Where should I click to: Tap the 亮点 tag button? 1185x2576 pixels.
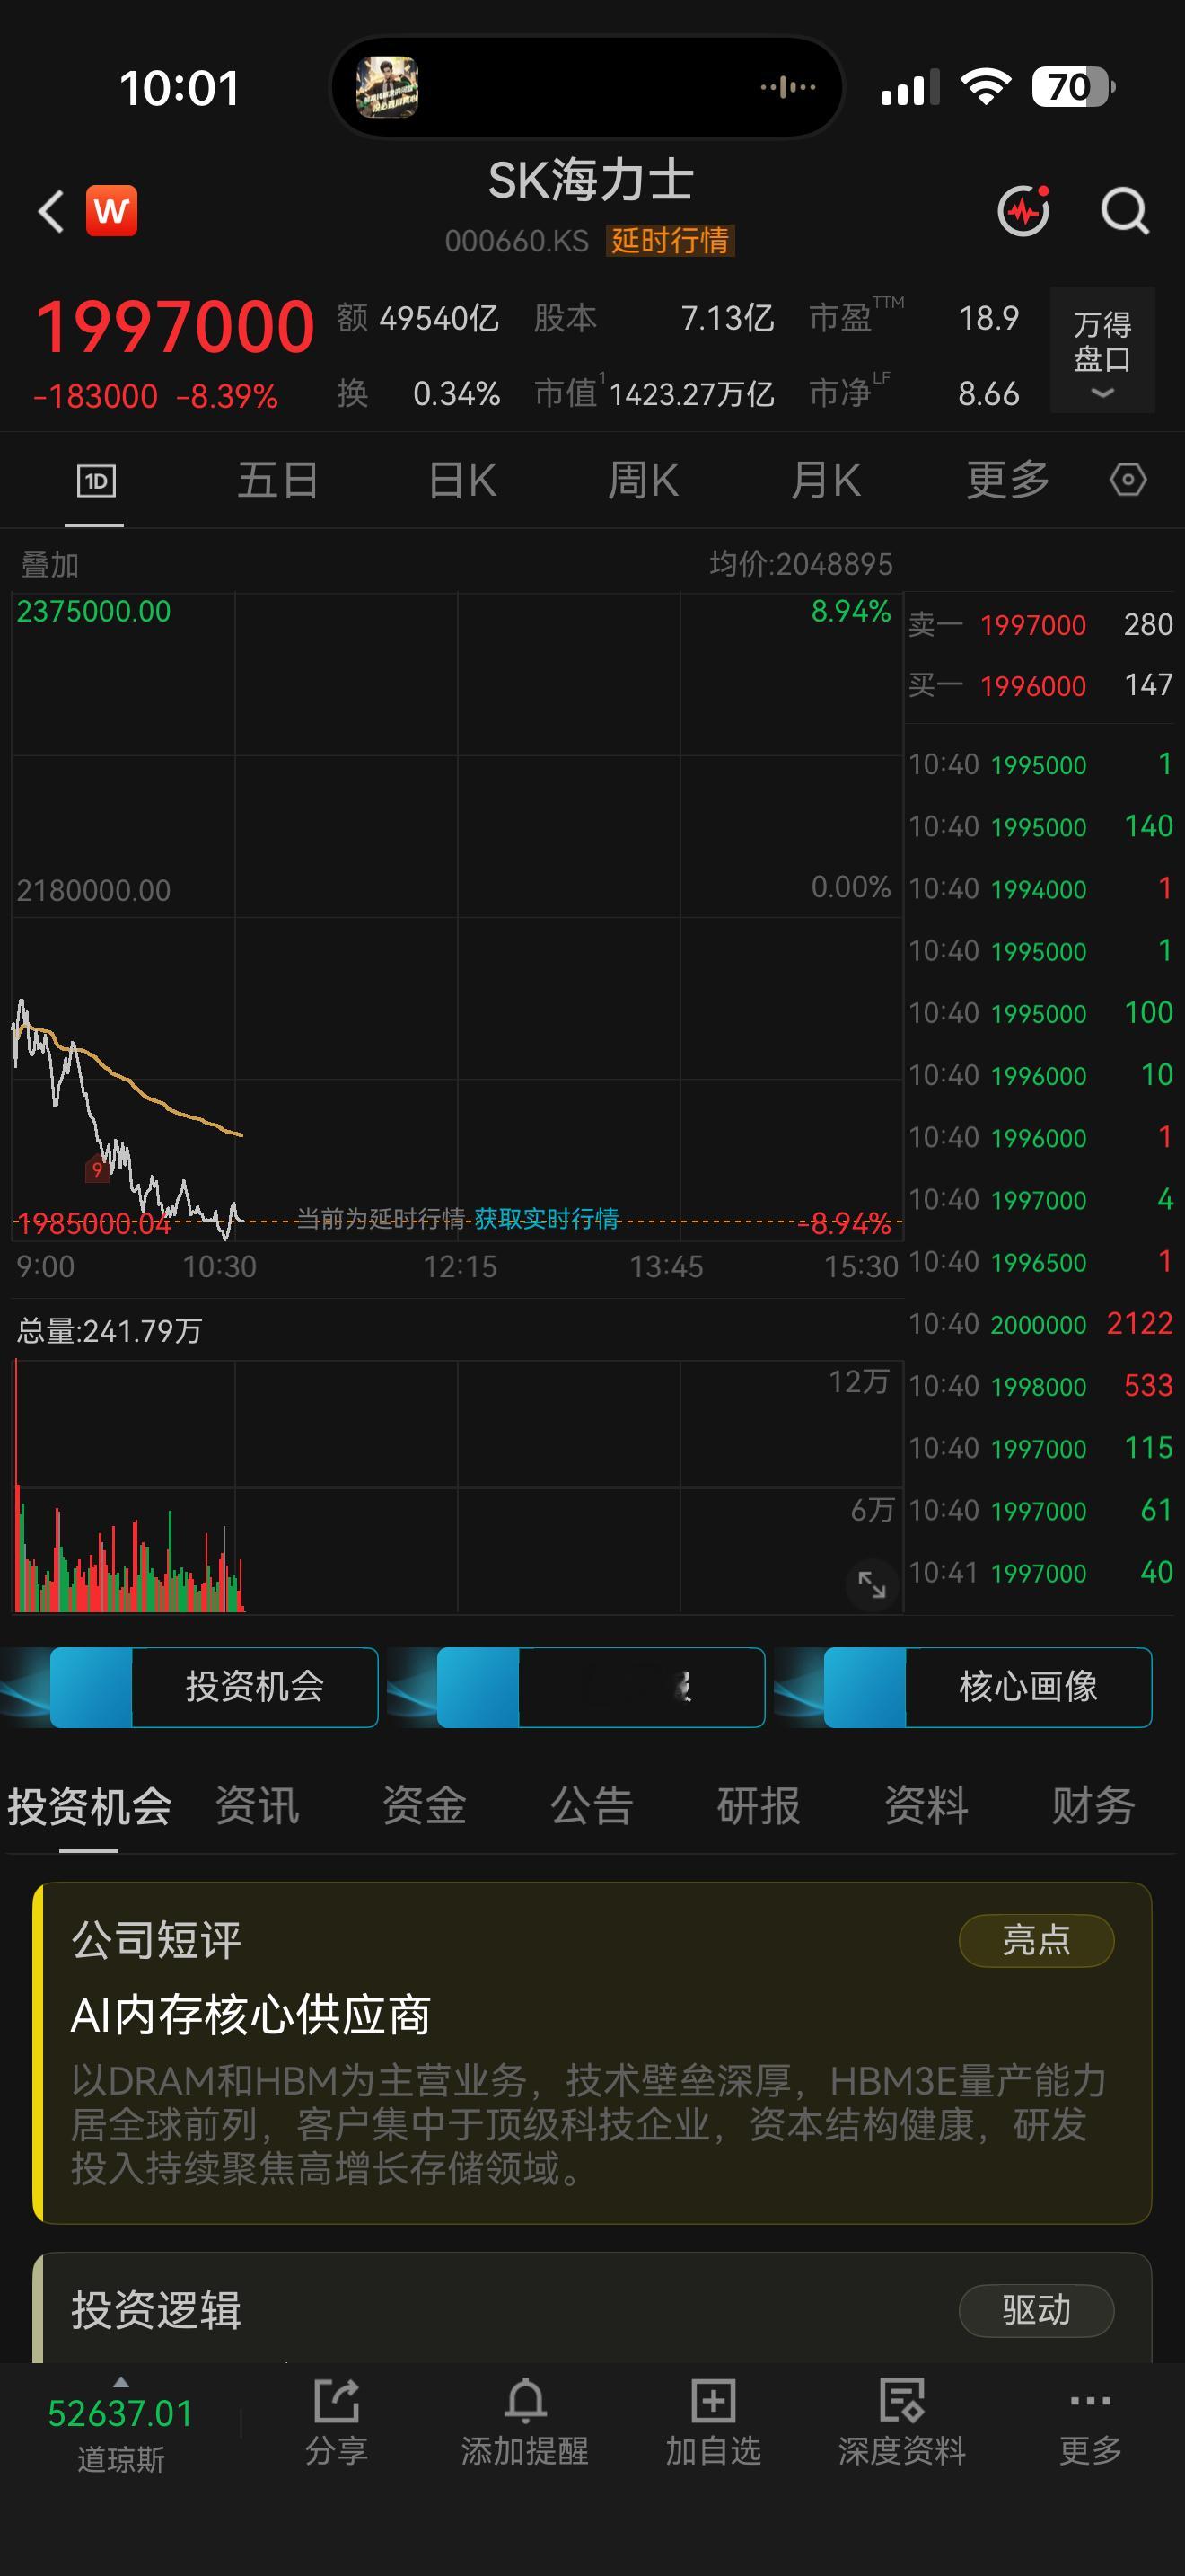1036,1940
